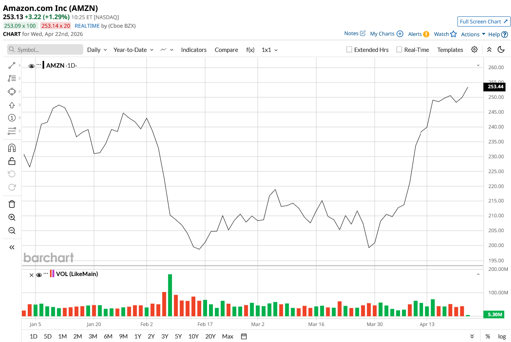Open the Notes link
Image resolution: width=511 pixels, height=342 pixels.
pyautogui.click(x=355, y=34)
